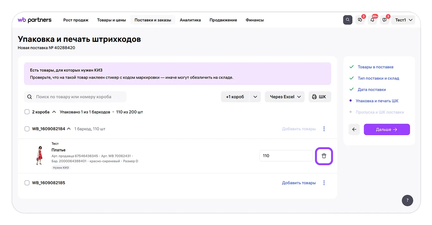Image resolution: width=432 pixels, height=225 pixels.
Task: Go to step Товары в поставке
Action: point(375,67)
